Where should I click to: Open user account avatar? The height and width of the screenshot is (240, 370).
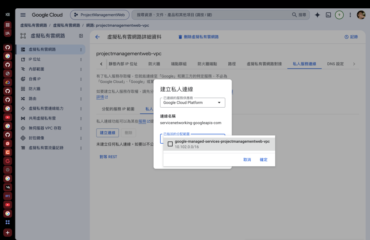pyautogui.click(x=361, y=15)
